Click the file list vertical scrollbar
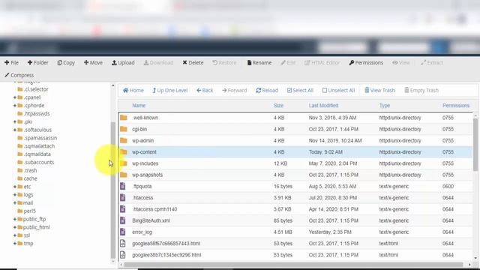 pos(475,145)
